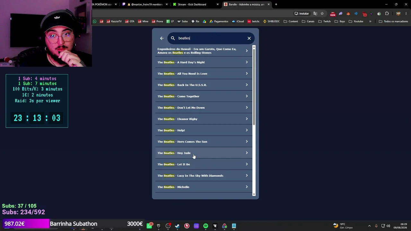Open the browser three-dot menu
Screen dimensions: 411x231
[406, 13]
